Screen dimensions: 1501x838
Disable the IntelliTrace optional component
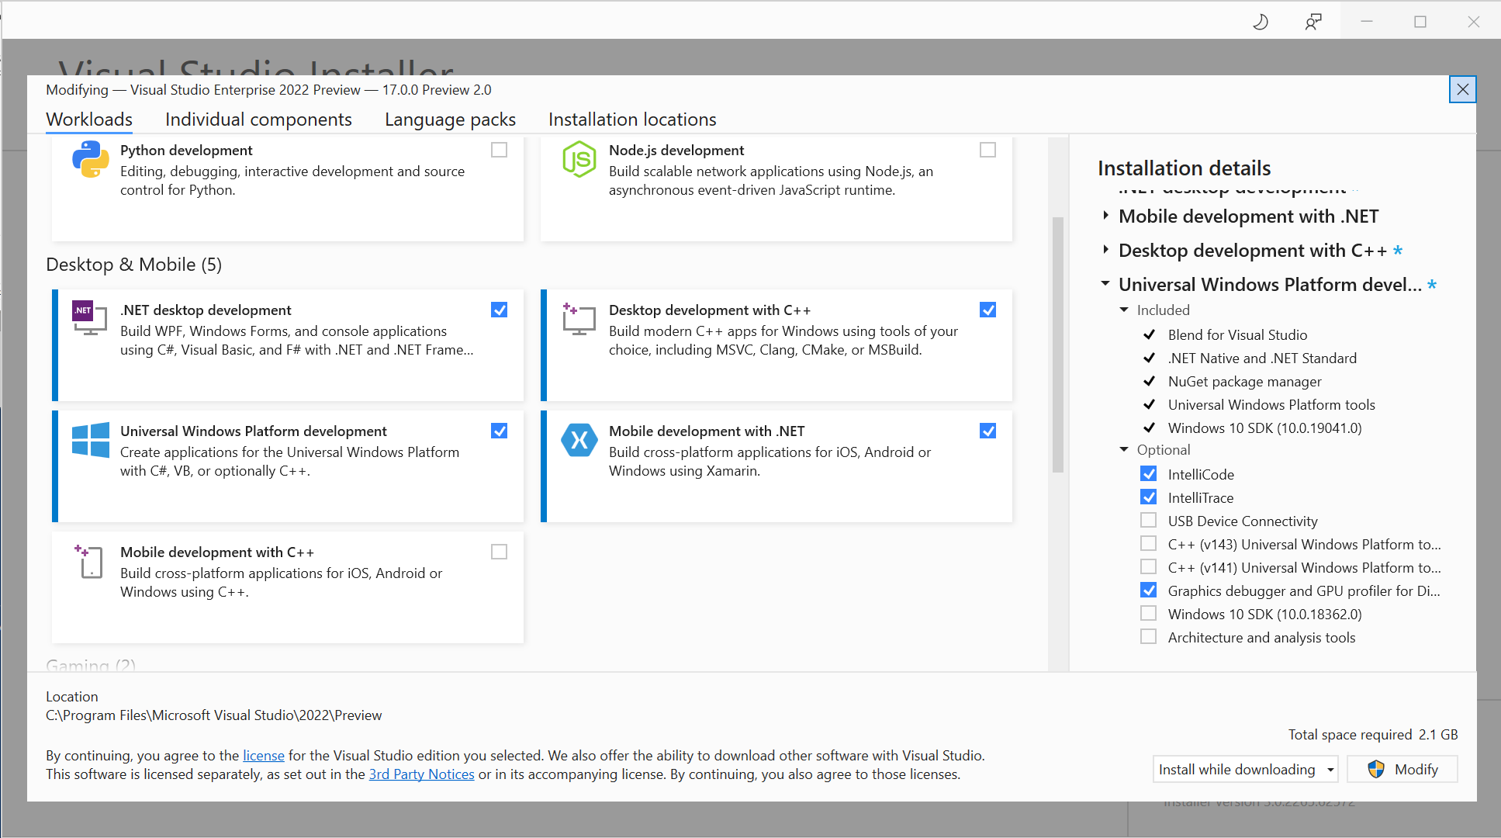coord(1149,497)
